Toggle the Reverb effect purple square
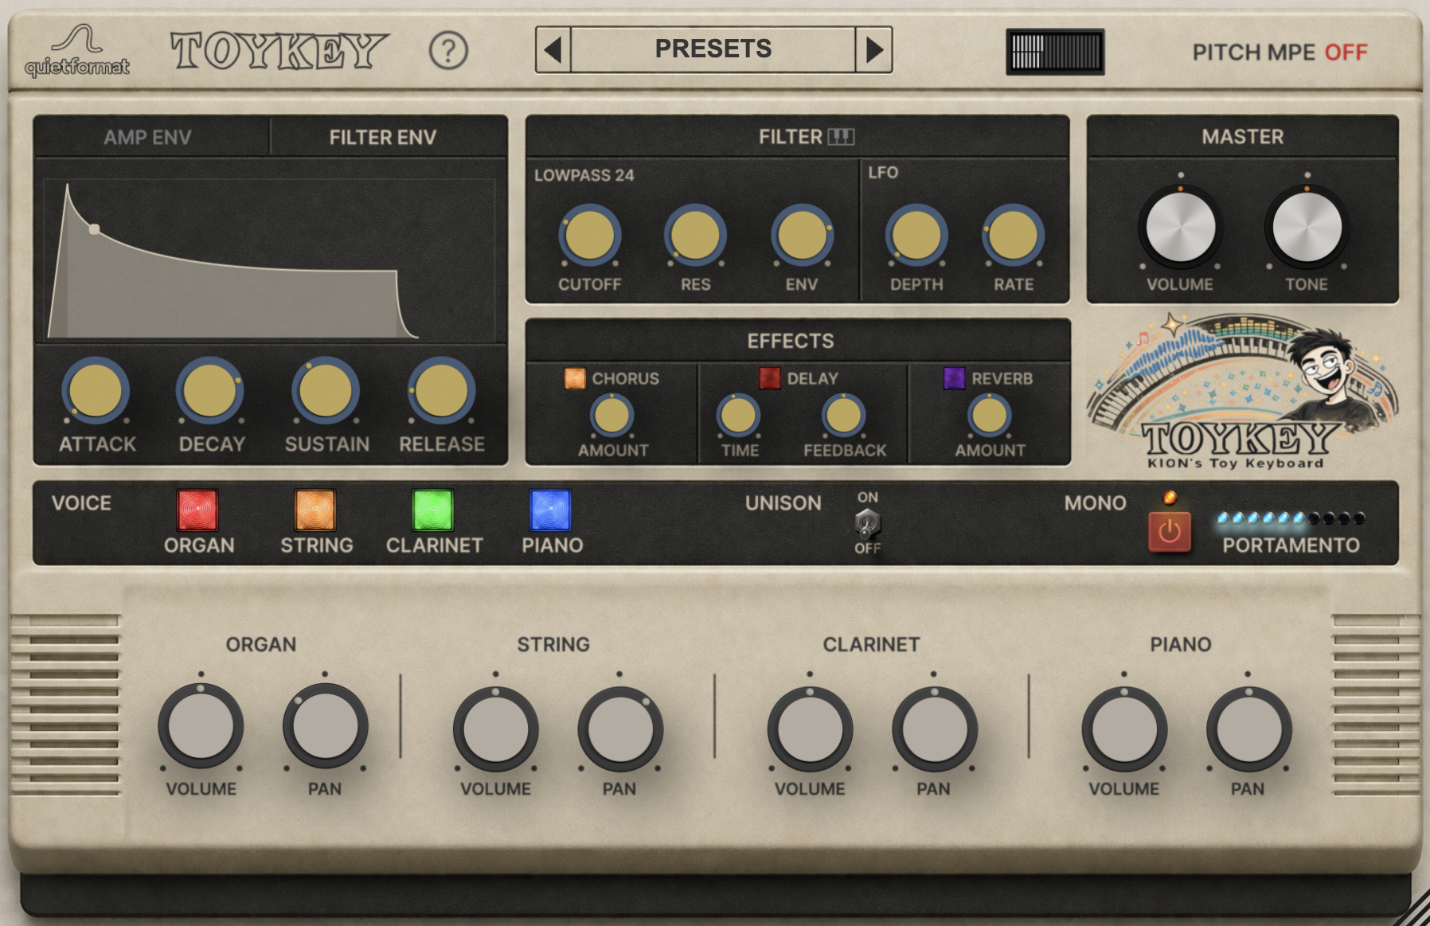 tap(953, 378)
